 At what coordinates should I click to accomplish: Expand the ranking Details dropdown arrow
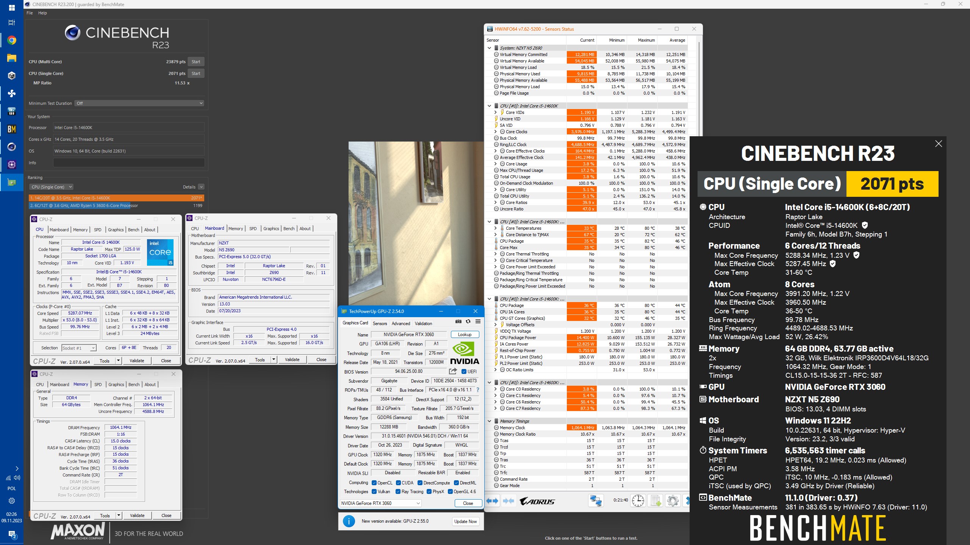click(201, 187)
